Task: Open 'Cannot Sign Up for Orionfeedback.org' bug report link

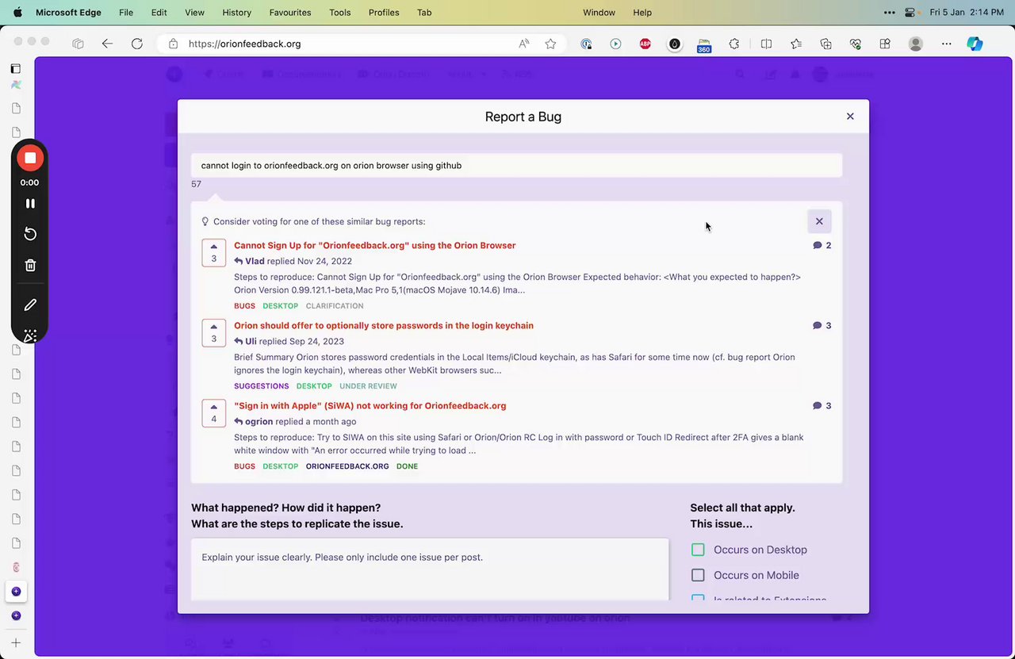Action: [x=374, y=246]
